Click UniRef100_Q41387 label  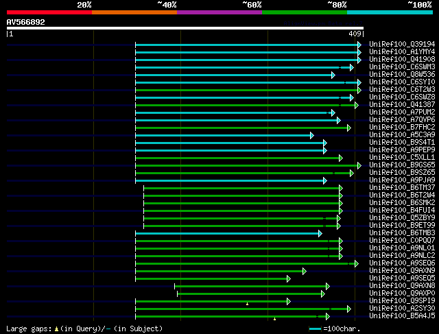pos(402,105)
